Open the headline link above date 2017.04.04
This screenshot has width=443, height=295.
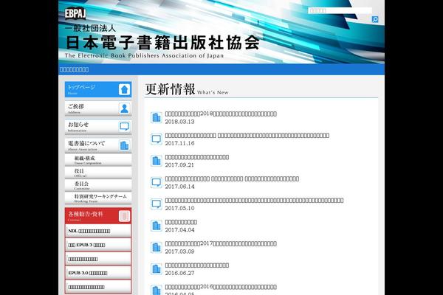click(x=181, y=222)
